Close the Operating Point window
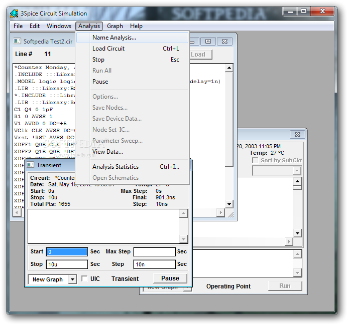348x325 pixels. point(297,134)
